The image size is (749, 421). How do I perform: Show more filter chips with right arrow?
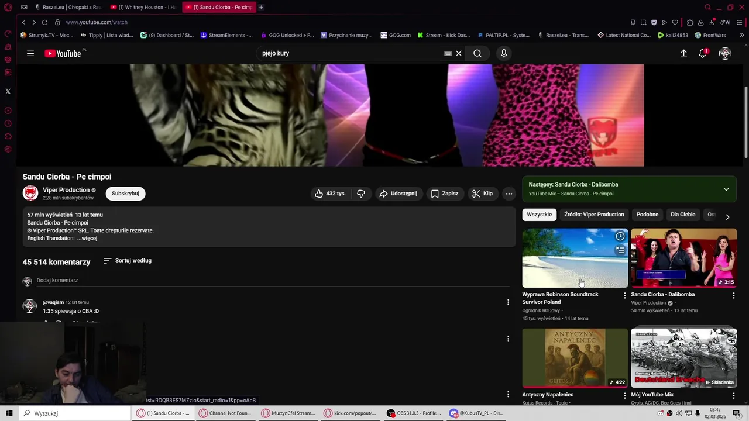point(727,217)
